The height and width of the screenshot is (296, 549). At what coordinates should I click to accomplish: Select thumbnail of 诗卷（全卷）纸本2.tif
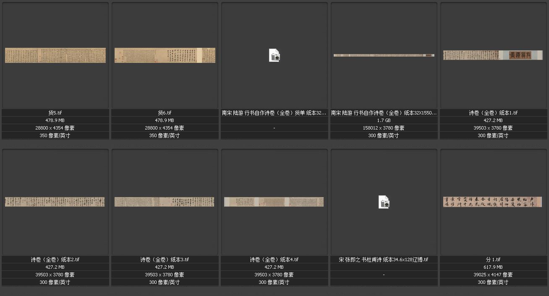[55, 202]
